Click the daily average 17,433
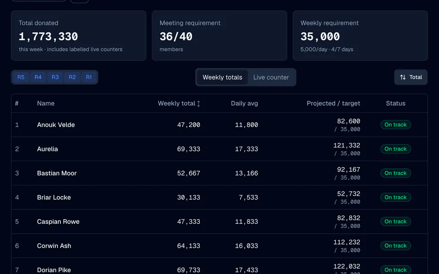This screenshot has width=439, height=274. click(x=246, y=270)
